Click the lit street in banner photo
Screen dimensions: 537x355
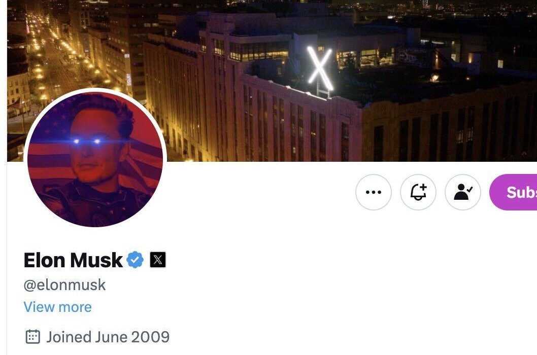55,62
